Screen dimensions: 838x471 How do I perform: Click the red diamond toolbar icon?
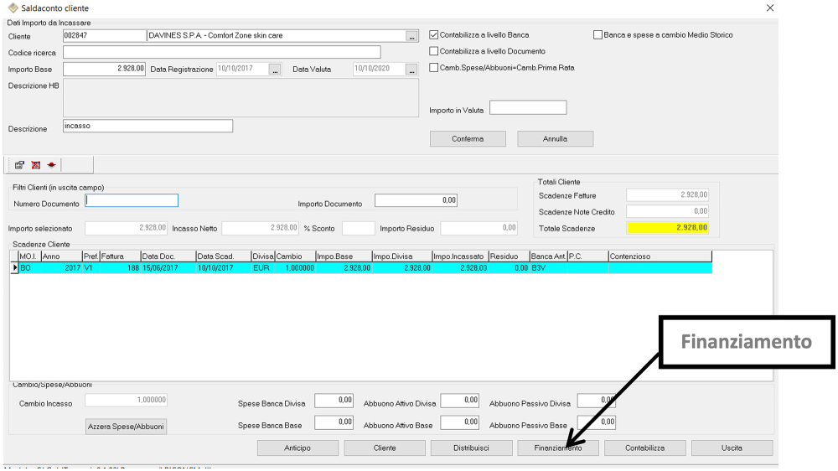click(x=51, y=165)
